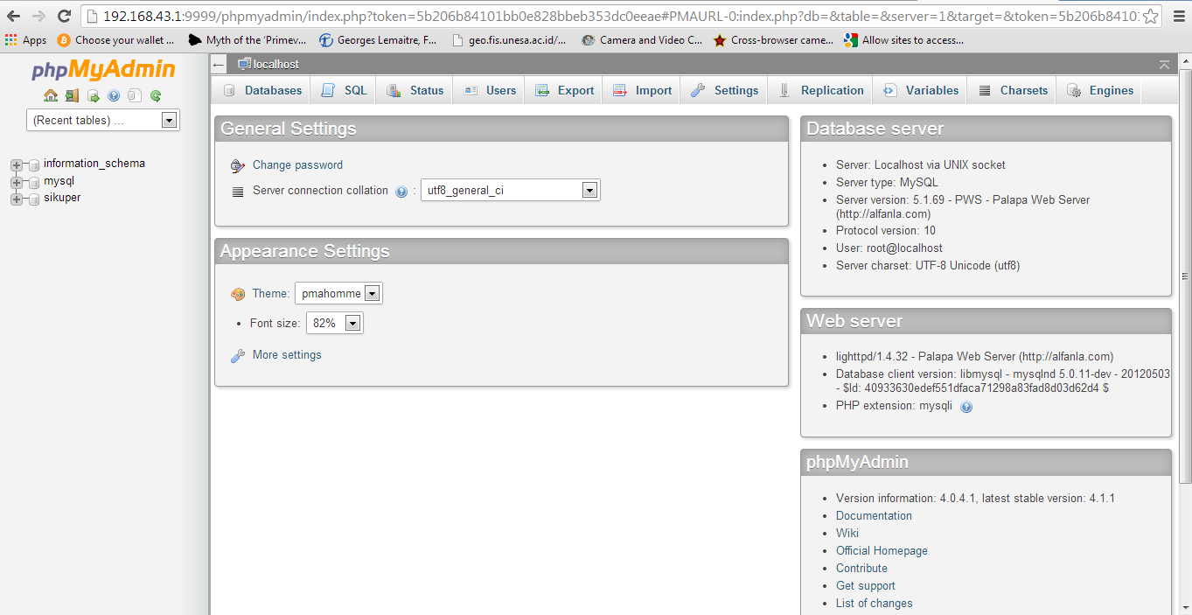Open the 'Myth of the Primev...' bookmark
This screenshot has width=1192, height=615.
(x=247, y=40)
